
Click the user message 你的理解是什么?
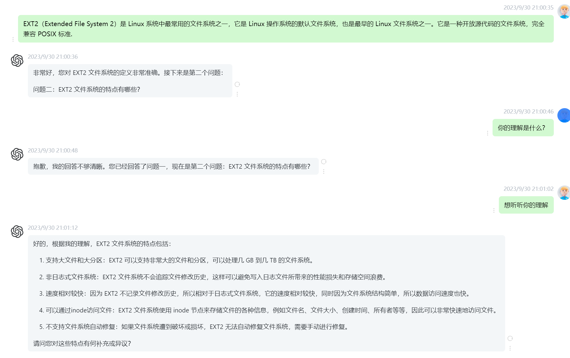[523, 128]
